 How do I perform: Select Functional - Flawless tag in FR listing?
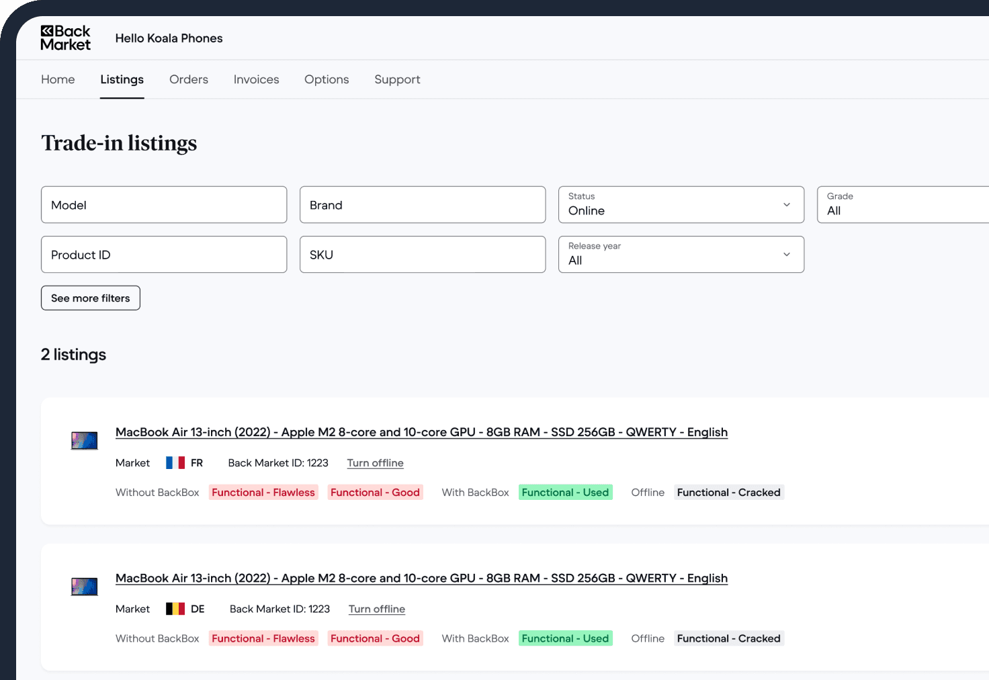point(263,493)
